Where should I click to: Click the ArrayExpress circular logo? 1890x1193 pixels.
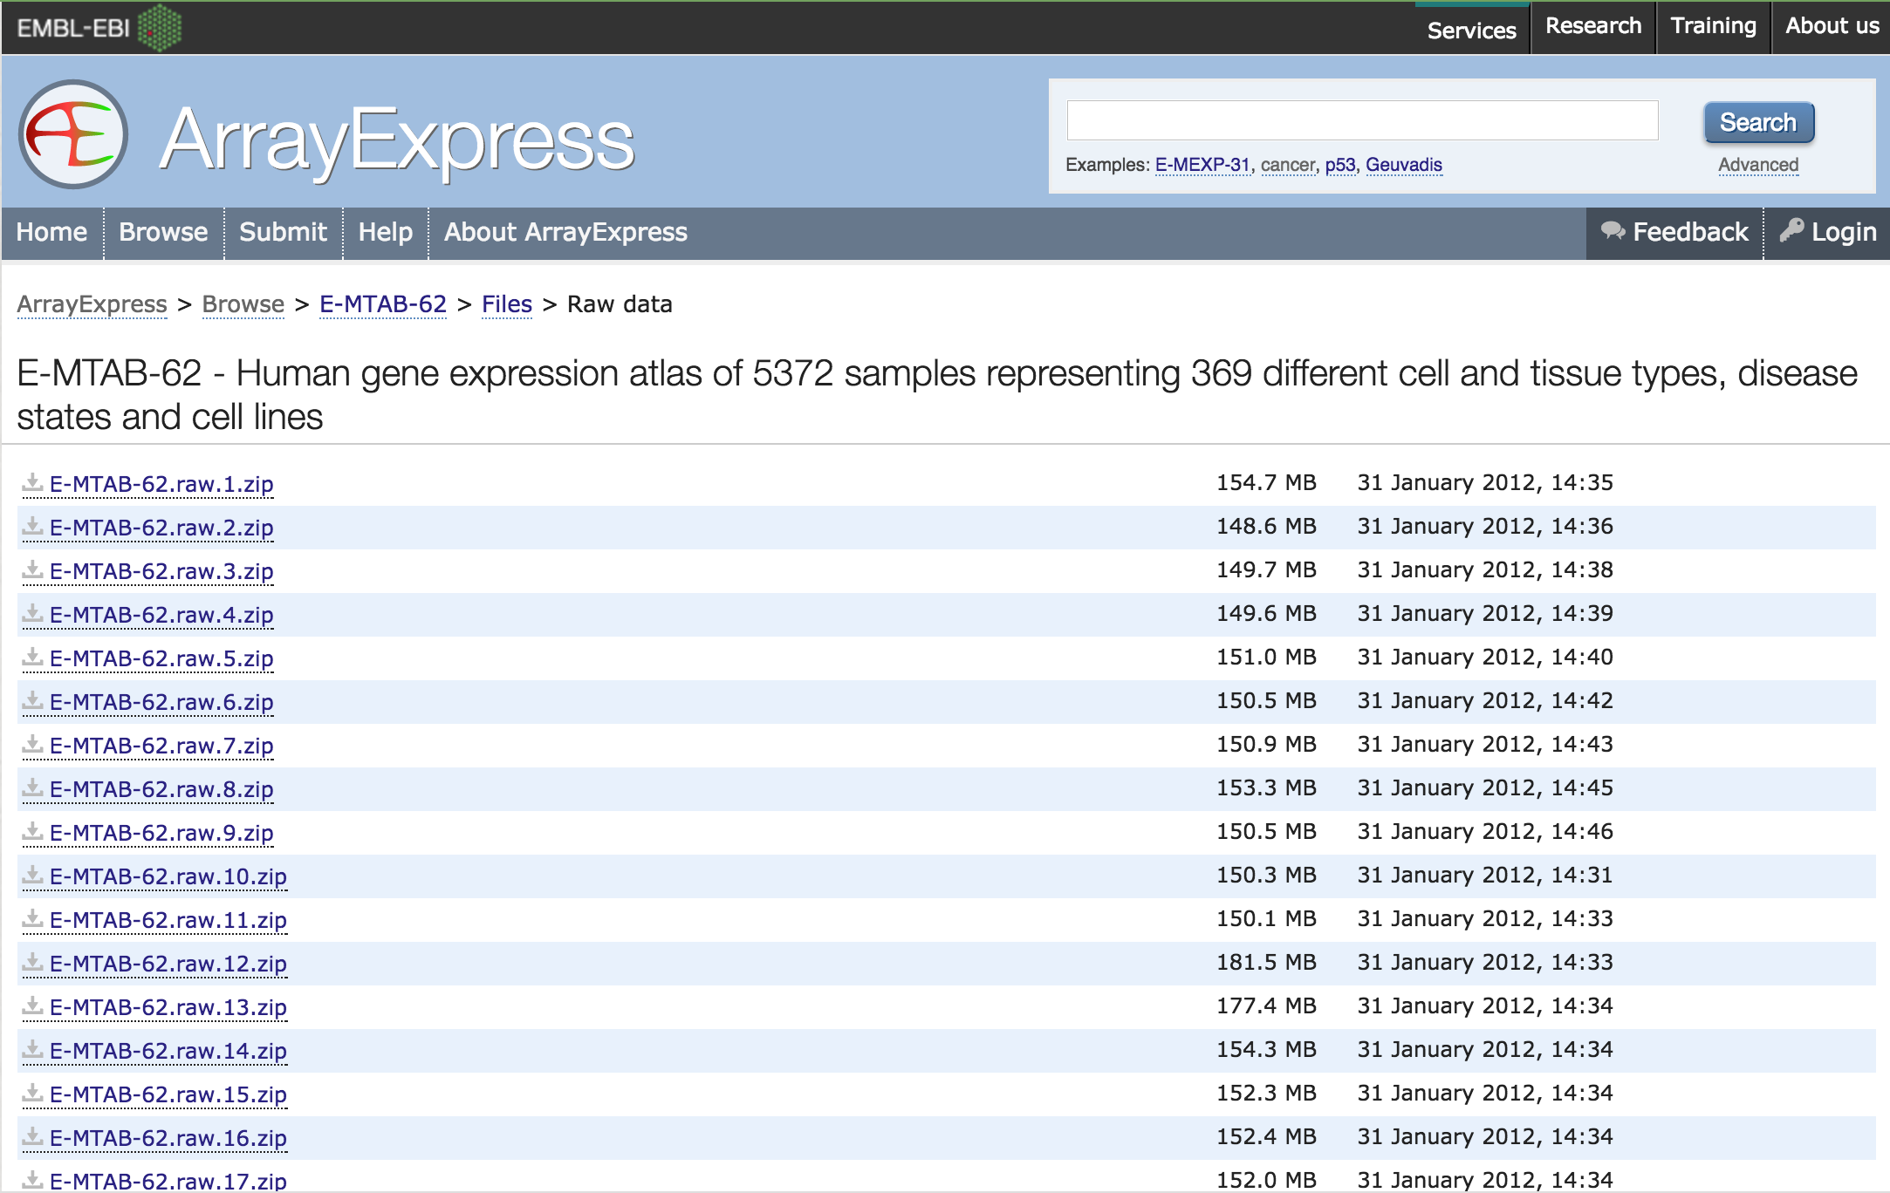tap(73, 133)
